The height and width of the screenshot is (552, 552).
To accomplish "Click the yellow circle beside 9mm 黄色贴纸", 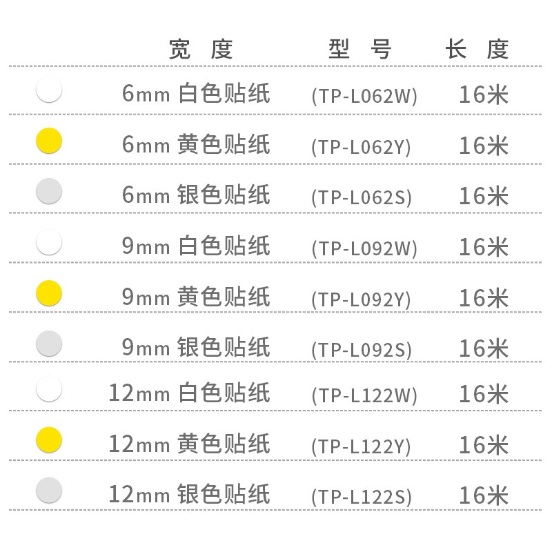I will tap(49, 293).
